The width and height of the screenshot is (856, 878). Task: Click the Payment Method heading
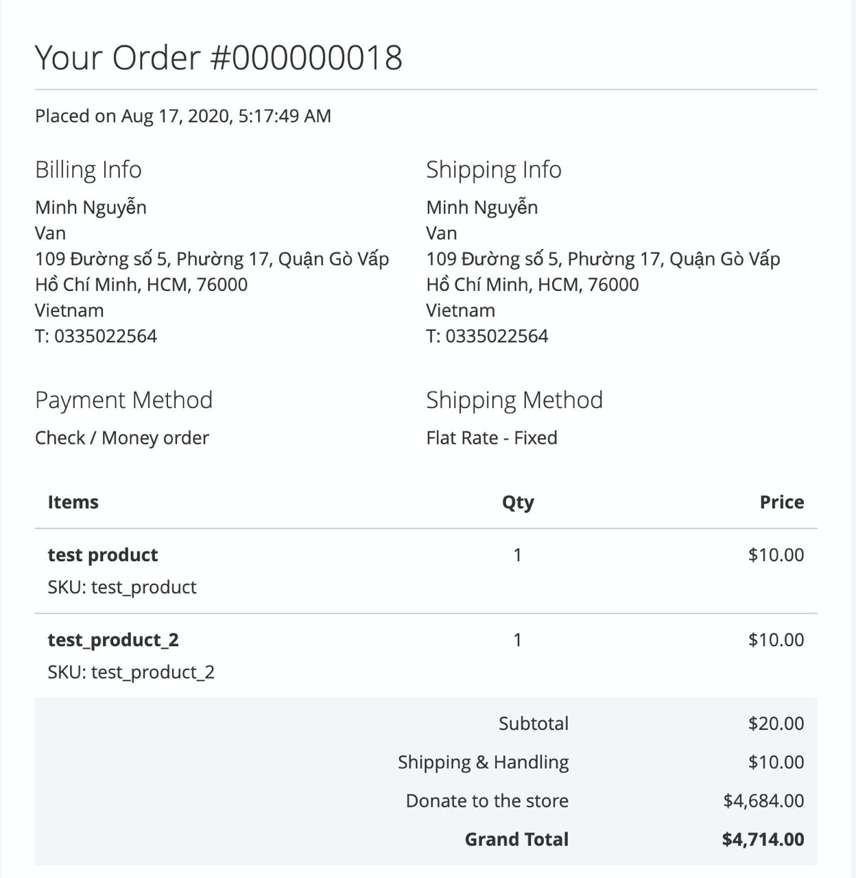click(123, 400)
